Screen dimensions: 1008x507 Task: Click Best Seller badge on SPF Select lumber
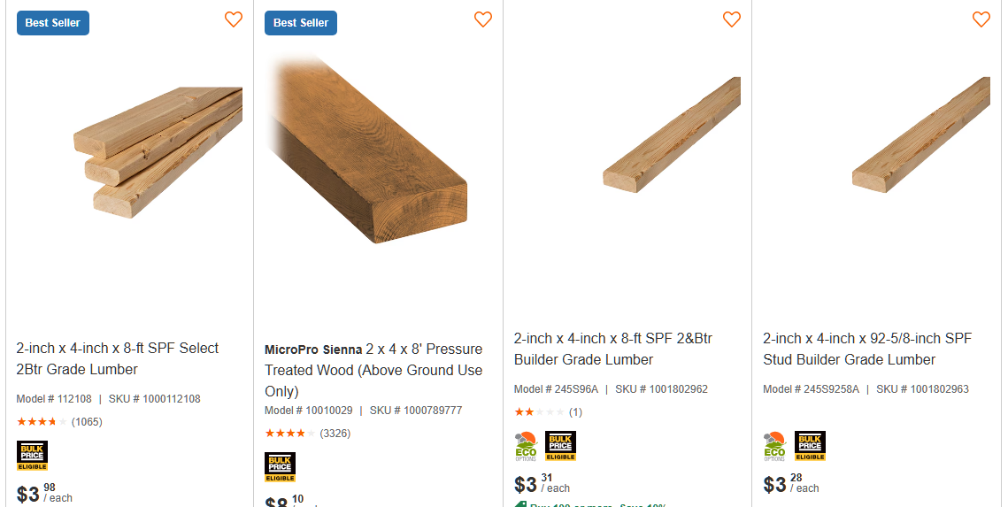click(x=53, y=23)
